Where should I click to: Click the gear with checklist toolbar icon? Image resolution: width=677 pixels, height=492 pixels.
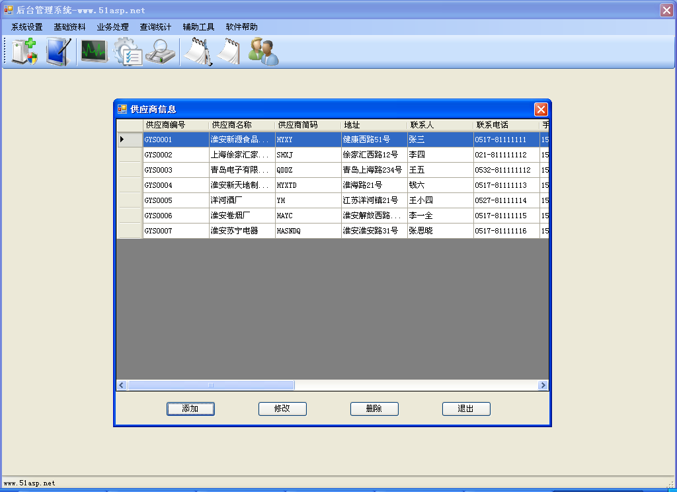(128, 52)
